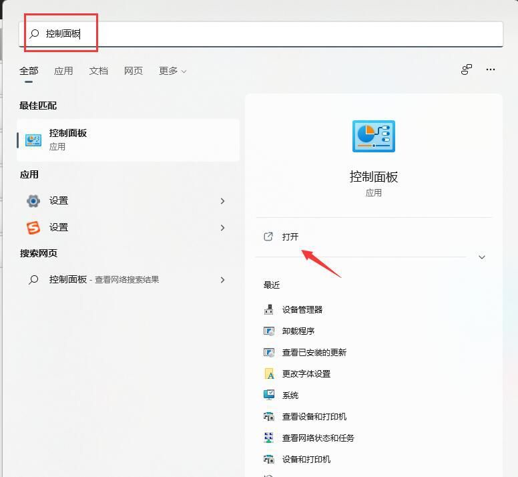Open recent item 更改字体设置

pos(306,374)
